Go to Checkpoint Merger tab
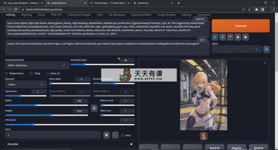Image resolution: width=278 pixels, height=150 pixels. point(79,15)
